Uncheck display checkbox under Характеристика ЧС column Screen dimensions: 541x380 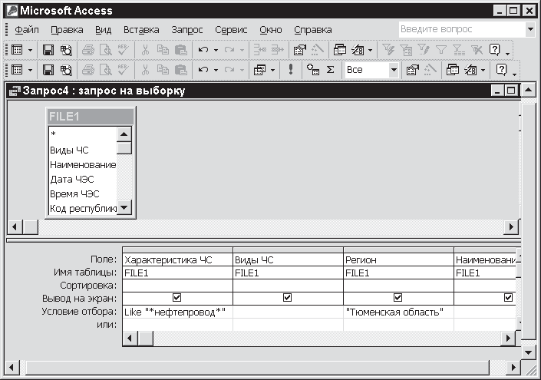point(177,298)
